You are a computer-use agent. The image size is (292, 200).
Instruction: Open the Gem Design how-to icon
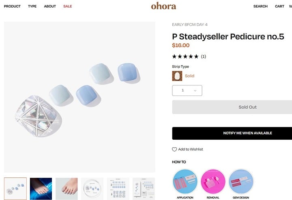point(241,182)
